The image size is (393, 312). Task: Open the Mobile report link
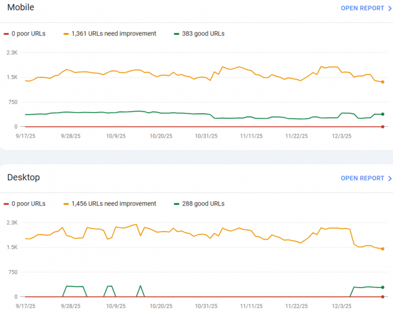tap(362, 9)
